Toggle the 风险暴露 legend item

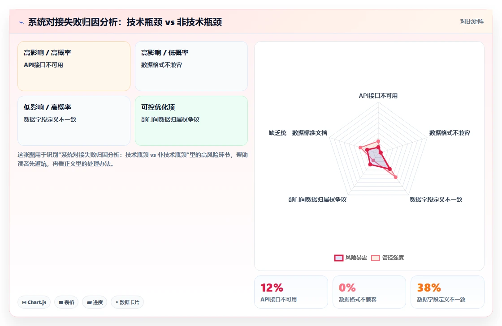(351, 258)
